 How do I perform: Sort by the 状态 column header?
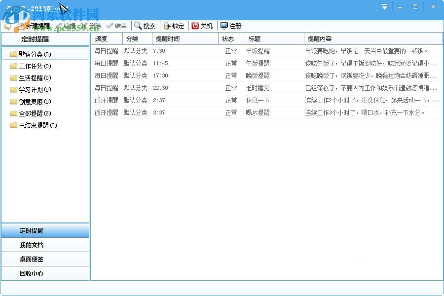tap(232, 39)
